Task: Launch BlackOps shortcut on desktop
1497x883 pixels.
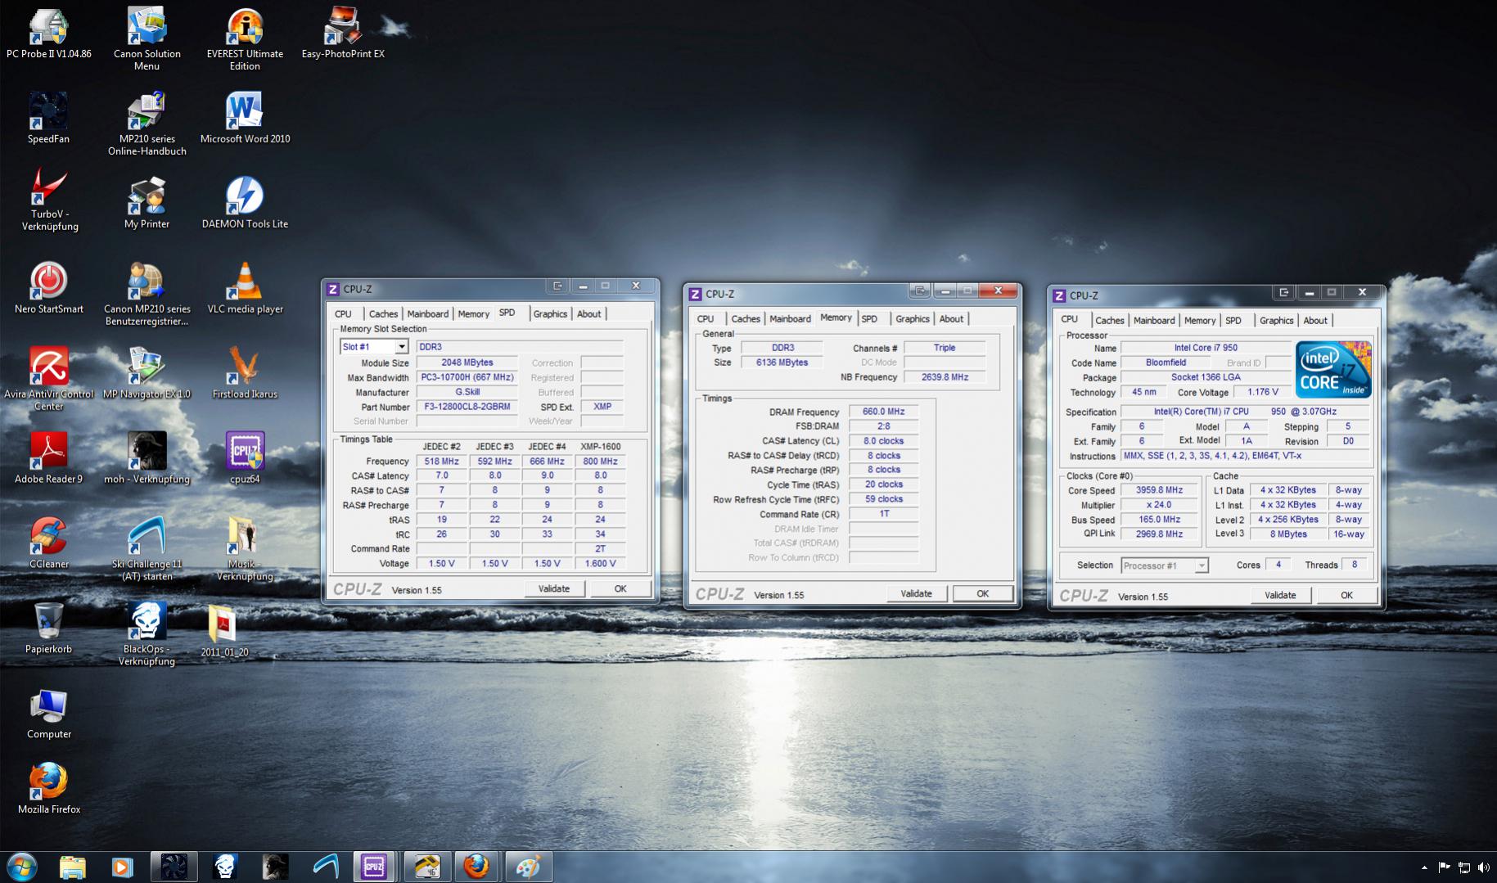Action: pyautogui.click(x=147, y=633)
